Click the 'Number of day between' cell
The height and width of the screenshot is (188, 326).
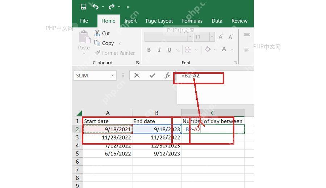tap(213, 121)
